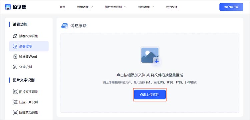Open the 试卷功能 top menu label
The height and width of the screenshot is (120, 250).
point(83,7)
